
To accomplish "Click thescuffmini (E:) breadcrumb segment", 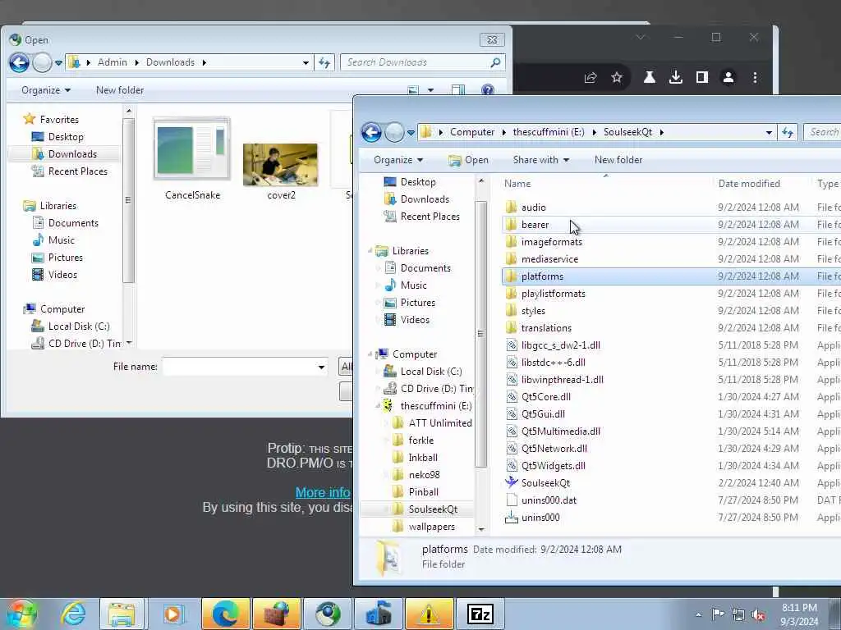I will 548,132.
